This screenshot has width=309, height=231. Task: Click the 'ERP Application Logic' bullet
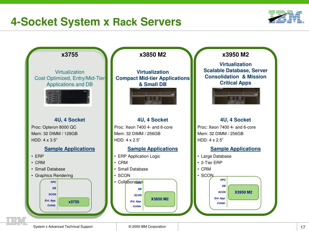tap(139, 156)
